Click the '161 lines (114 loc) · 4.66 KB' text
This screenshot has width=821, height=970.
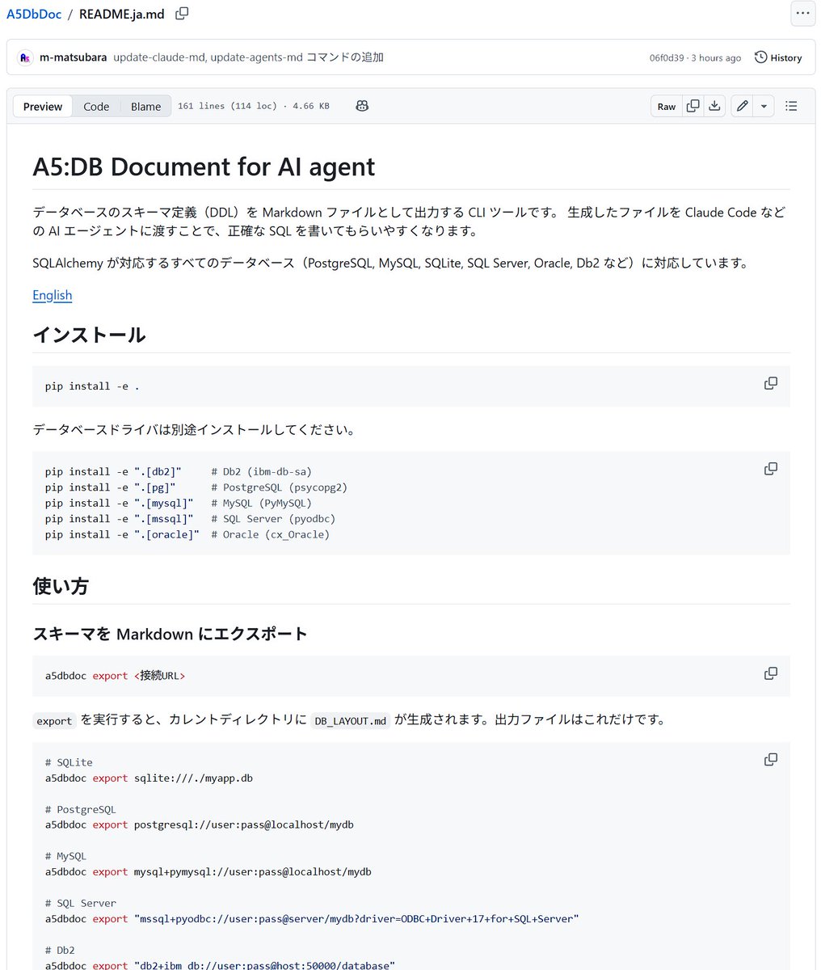[x=254, y=106]
